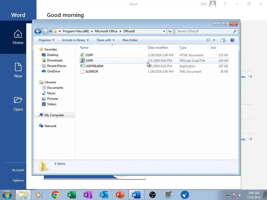
Task: Select Favorites in navigation pane
Action: pos(51,49)
